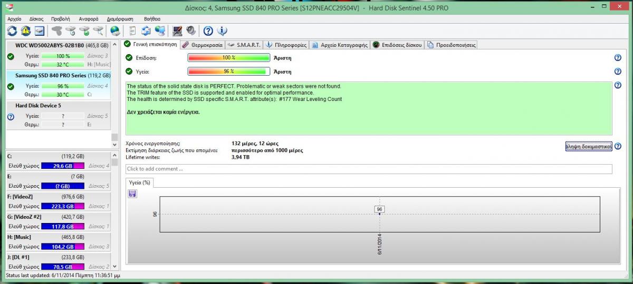Open the Προβολή menu

point(61,18)
